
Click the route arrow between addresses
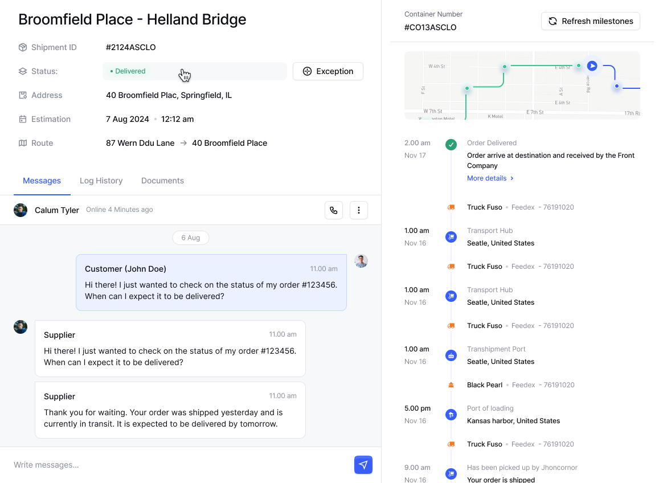pos(183,143)
